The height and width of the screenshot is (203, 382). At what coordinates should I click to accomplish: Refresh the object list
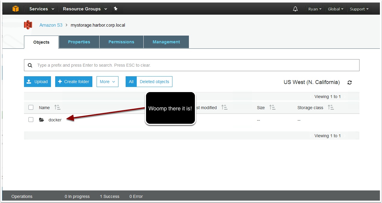click(350, 83)
